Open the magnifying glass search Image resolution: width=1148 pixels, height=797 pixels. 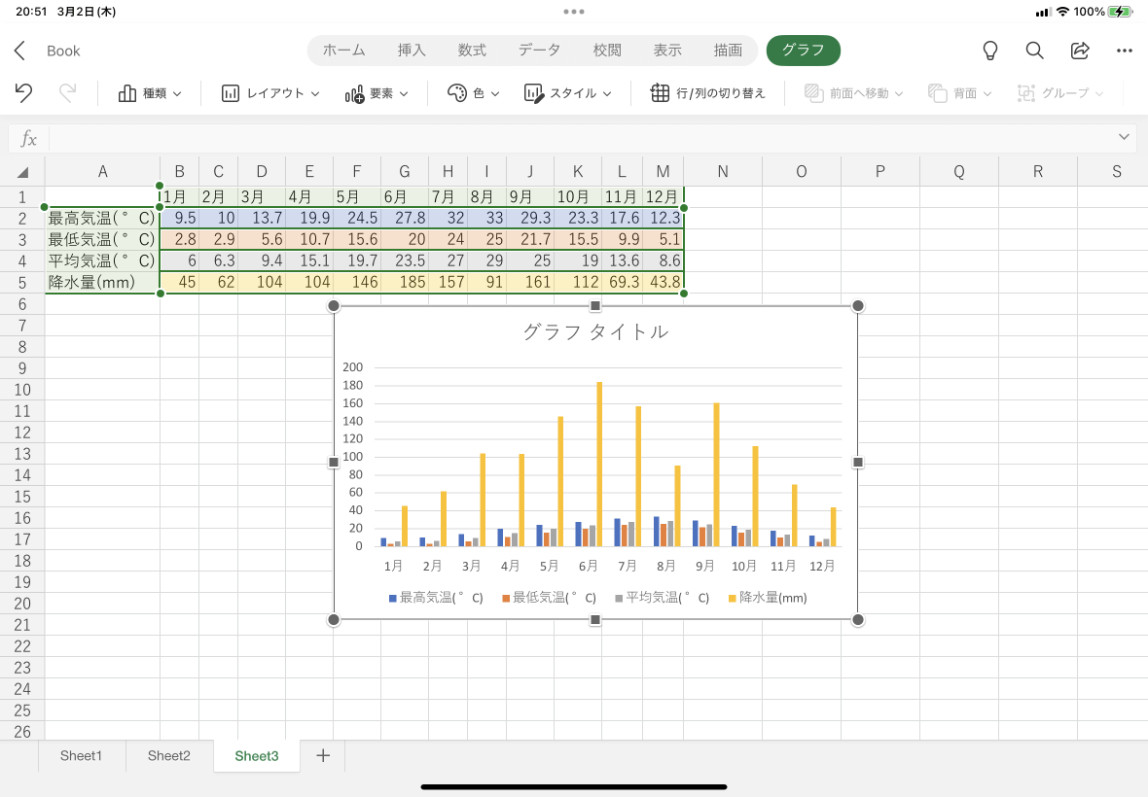click(1035, 51)
